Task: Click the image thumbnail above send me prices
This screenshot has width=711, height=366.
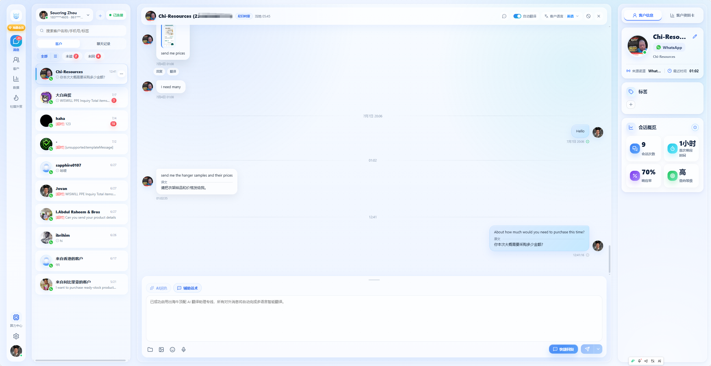Action: pos(169,36)
